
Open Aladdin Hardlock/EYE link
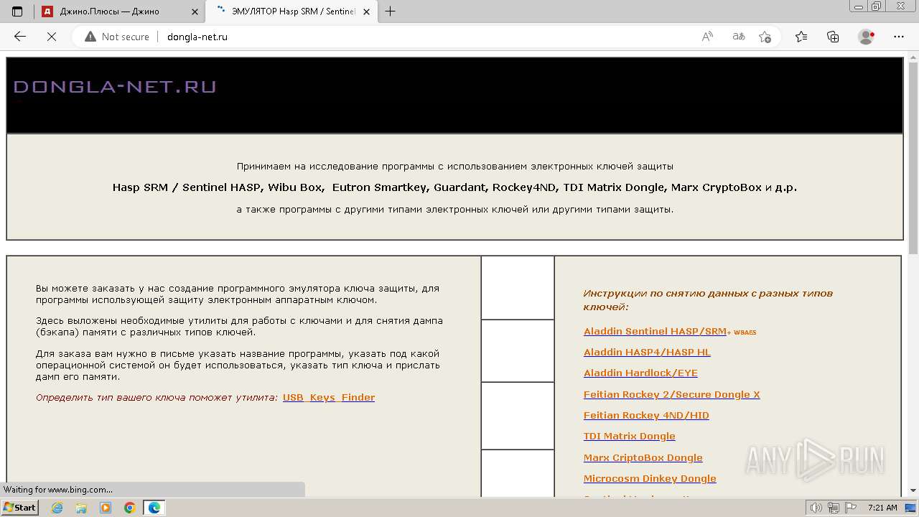pos(640,373)
